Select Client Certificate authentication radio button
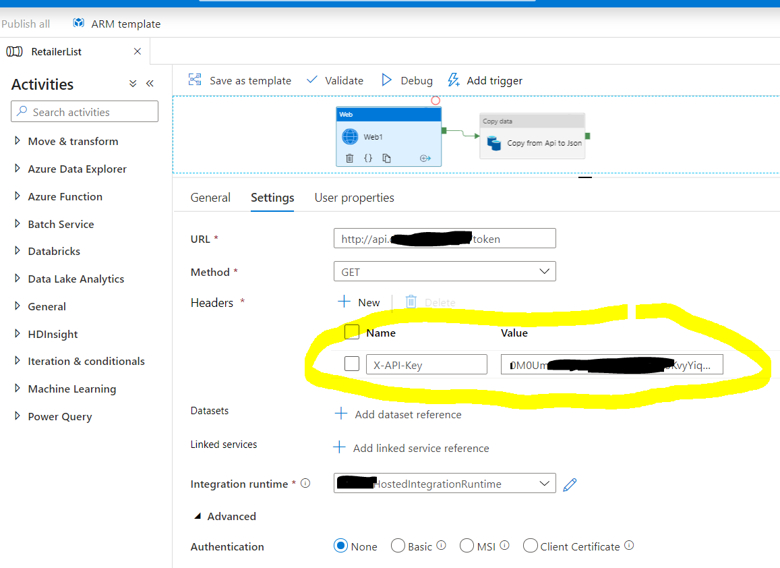The width and height of the screenshot is (780, 568). coord(531,546)
